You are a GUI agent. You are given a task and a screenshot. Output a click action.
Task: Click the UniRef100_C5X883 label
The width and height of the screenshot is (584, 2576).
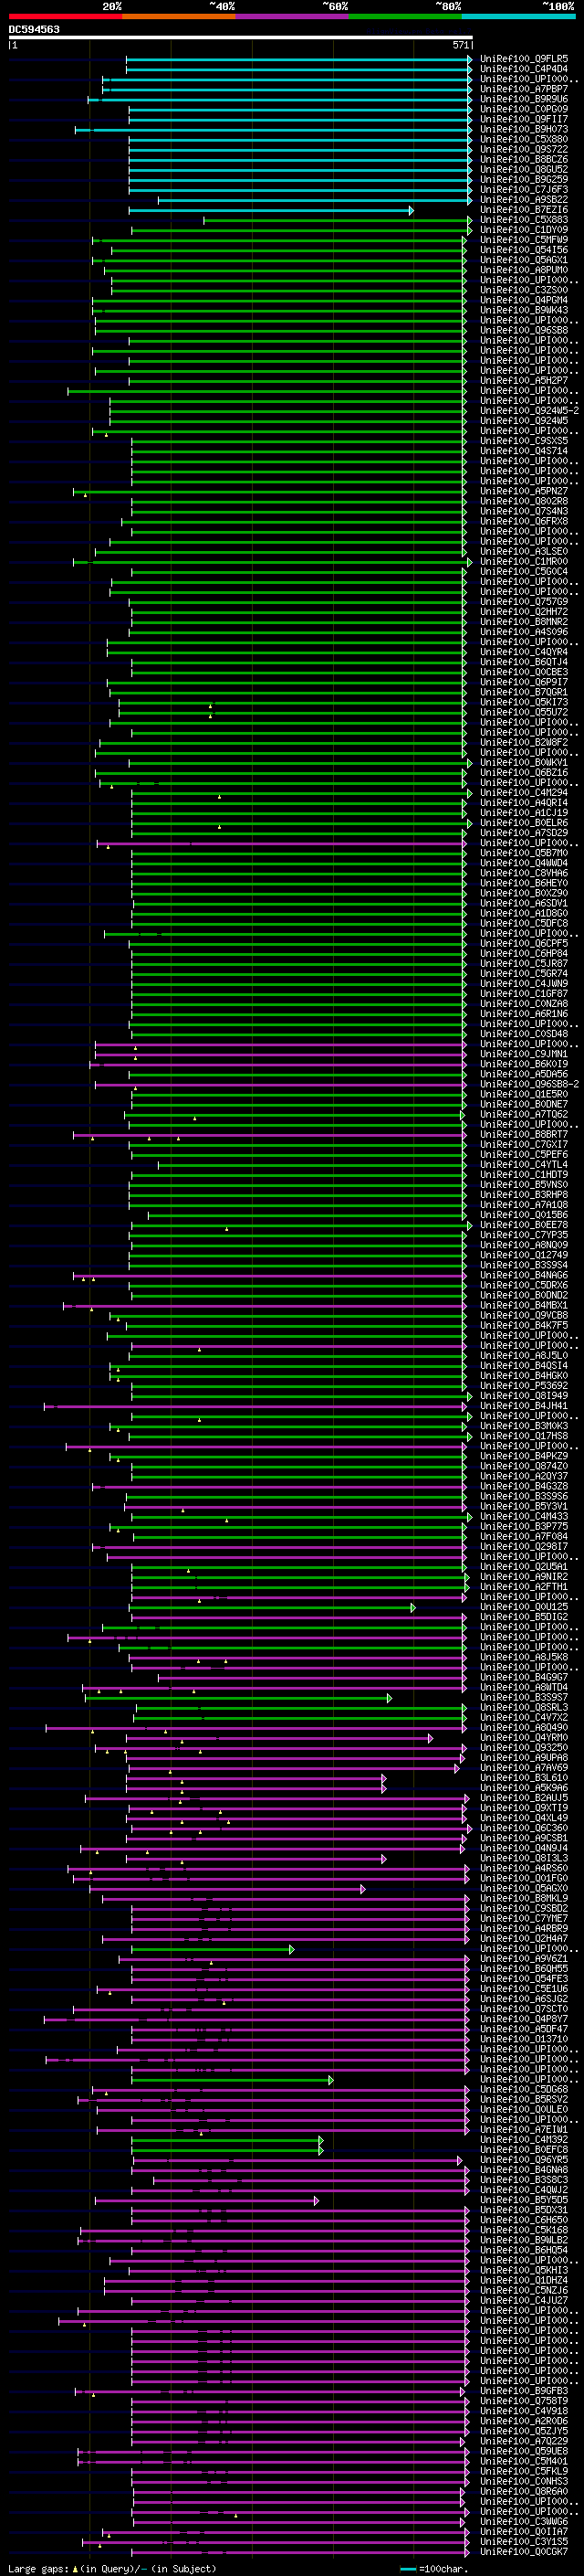pos(524,220)
